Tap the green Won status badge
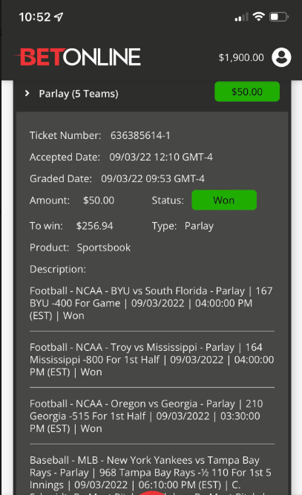The height and width of the screenshot is (495, 302). 224,200
